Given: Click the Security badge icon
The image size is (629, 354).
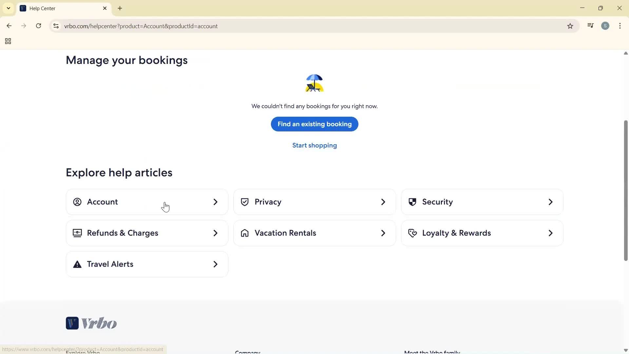Looking at the screenshot, I should pos(412,202).
